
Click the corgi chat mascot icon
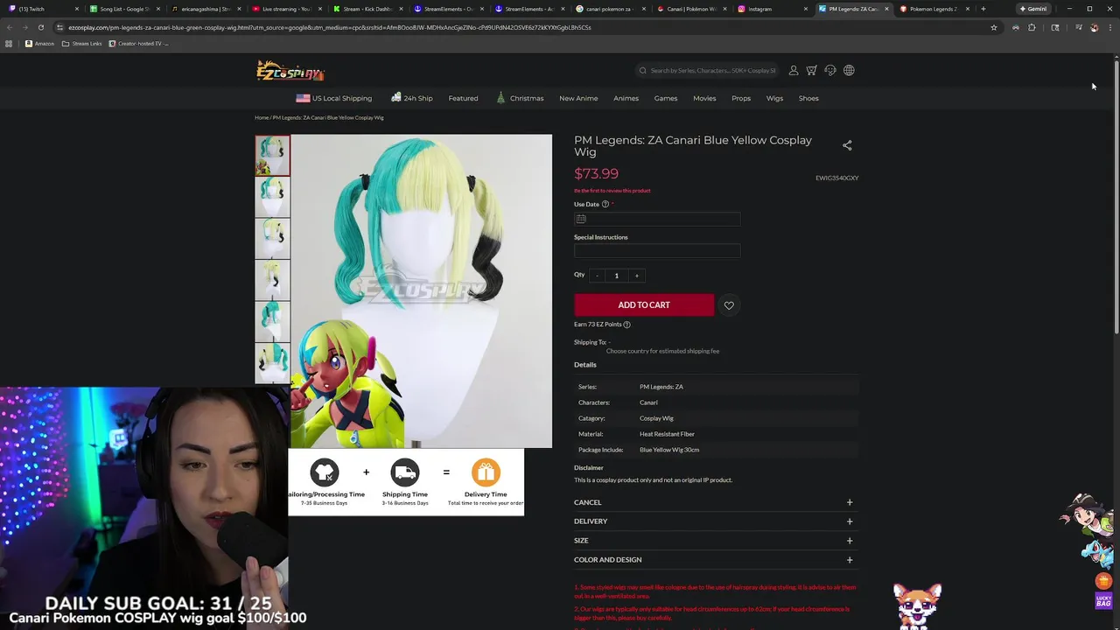918,605
